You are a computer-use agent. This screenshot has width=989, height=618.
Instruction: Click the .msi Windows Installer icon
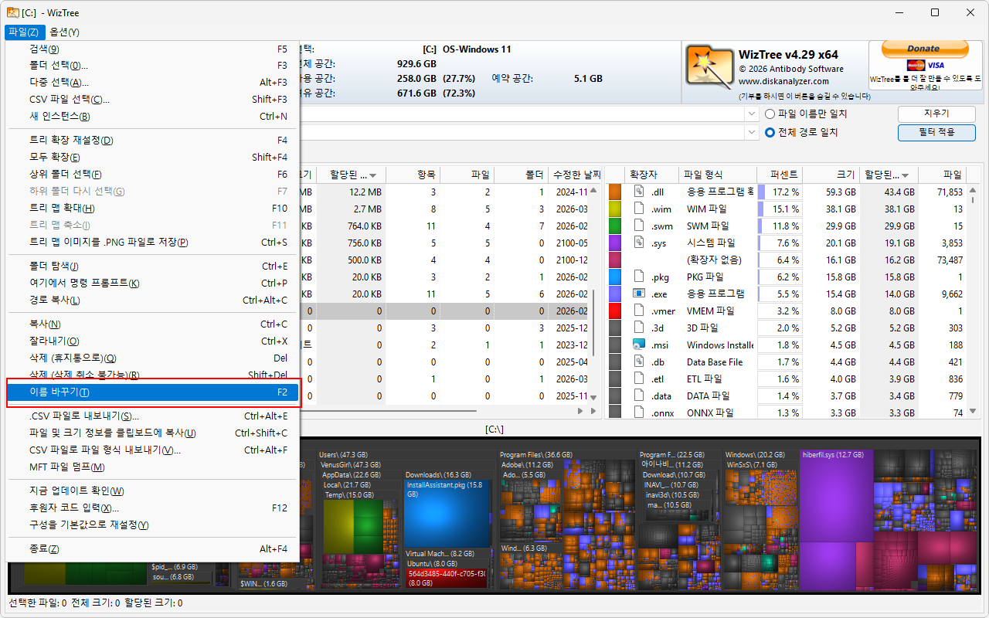[x=639, y=345]
